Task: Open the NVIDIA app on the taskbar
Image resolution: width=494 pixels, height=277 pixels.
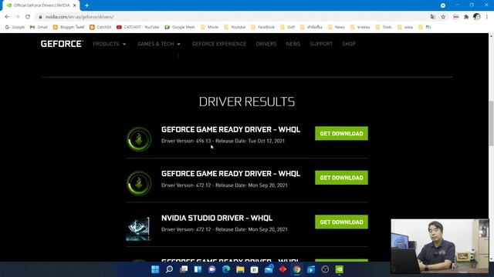Action: click(340, 269)
